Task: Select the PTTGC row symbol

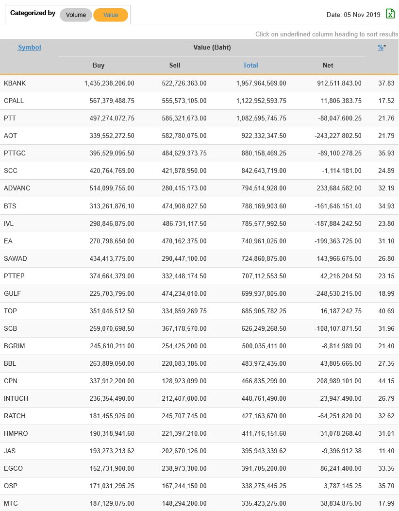Action: point(15,153)
